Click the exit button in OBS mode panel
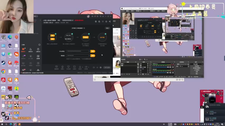Screen dimensions: 225x126 [x=107, y=28]
